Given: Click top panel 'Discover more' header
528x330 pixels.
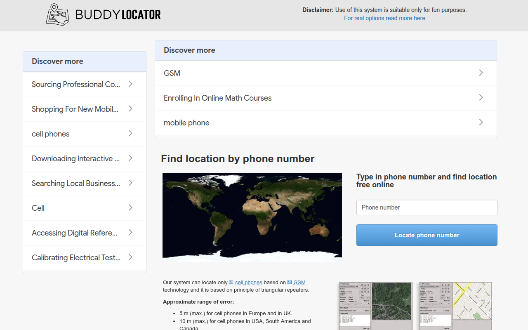Looking at the screenshot, I should click(326, 50).
